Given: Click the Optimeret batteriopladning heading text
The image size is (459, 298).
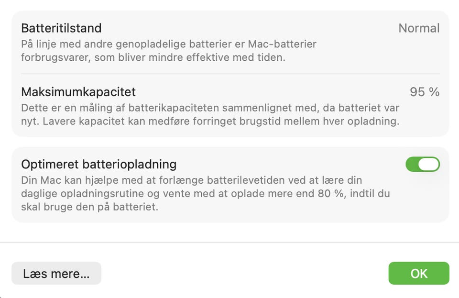Looking at the screenshot, I should 99,164.
